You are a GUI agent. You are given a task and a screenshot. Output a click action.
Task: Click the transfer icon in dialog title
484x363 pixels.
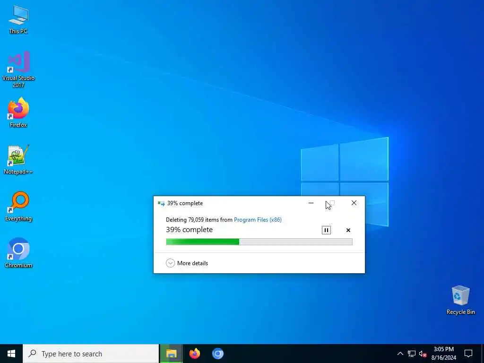[161, 203]
